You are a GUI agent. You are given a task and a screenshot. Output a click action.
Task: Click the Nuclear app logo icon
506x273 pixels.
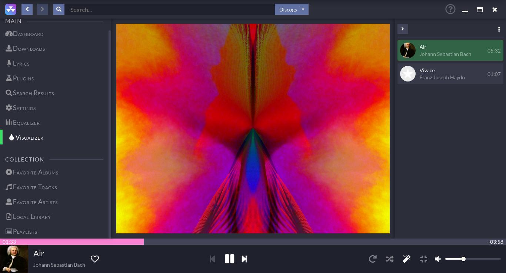[x=11, y=9]
